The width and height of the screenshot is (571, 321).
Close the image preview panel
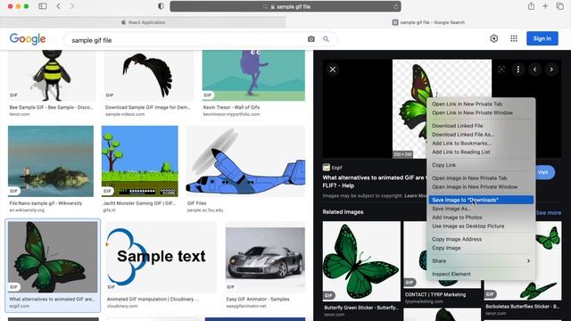(333, 70)
